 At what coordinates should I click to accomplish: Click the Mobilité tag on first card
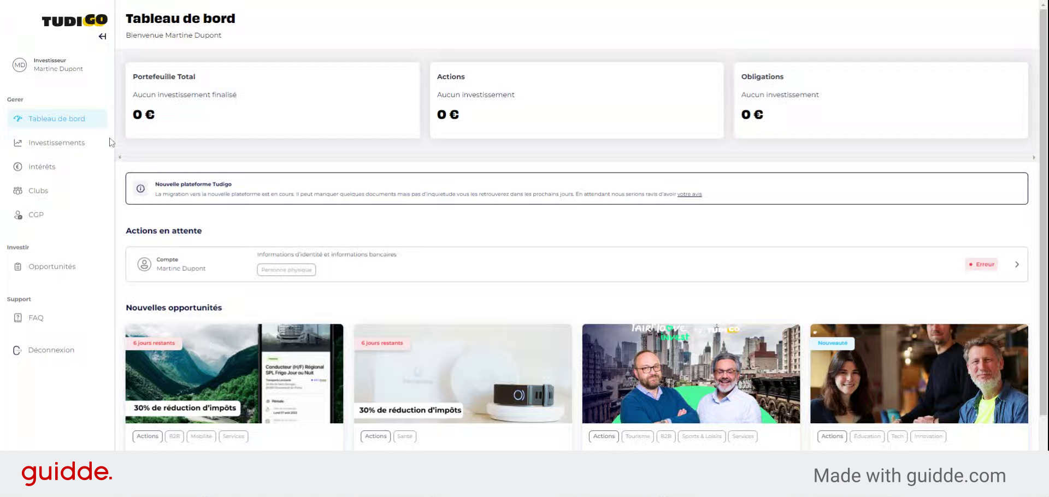202,436
